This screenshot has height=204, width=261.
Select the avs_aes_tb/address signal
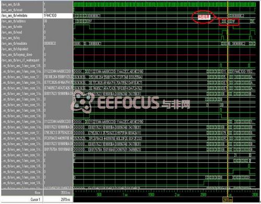pyautogui.click(x=14, y=21)
